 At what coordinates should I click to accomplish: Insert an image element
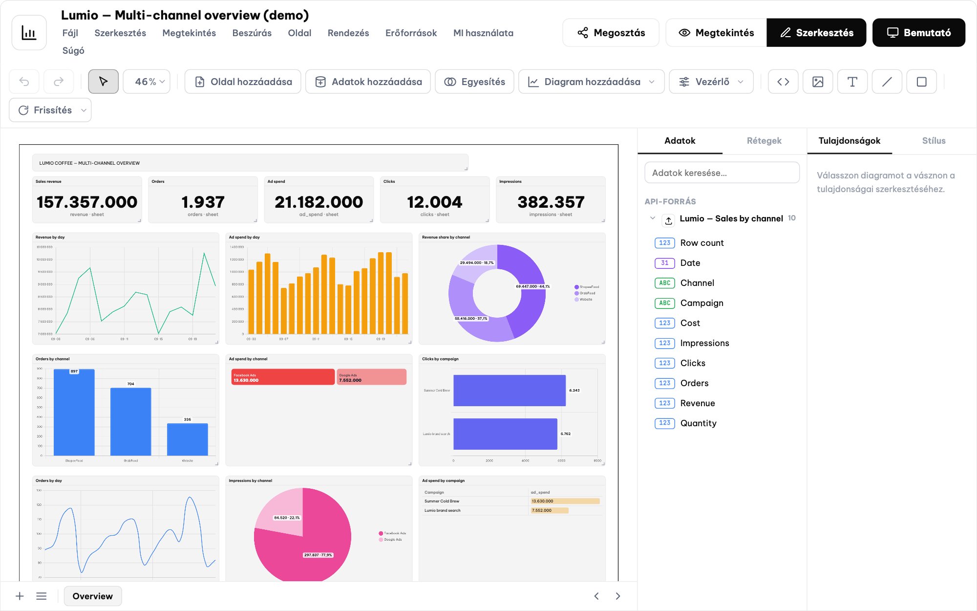pos(818,82)
